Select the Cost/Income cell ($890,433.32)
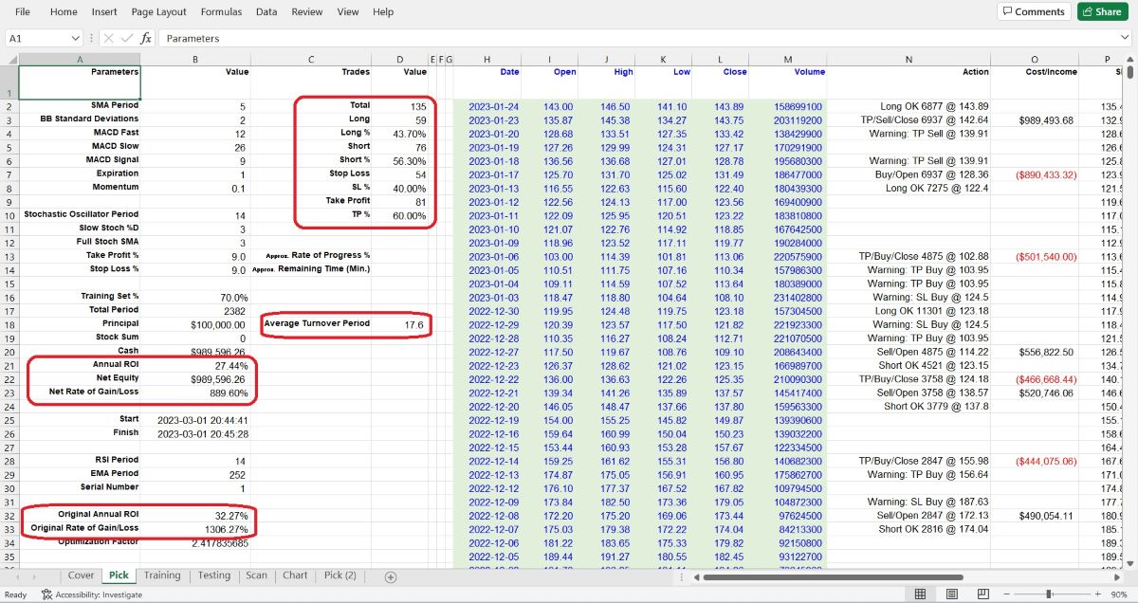The height and width of the screenshot is (603, 1138). 1033,174
